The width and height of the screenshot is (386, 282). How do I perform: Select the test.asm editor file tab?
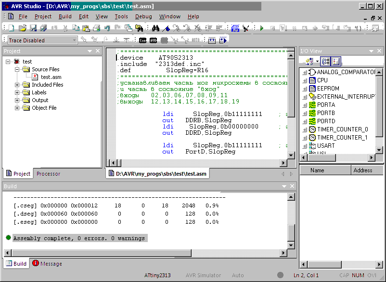(x=157, y=174)
